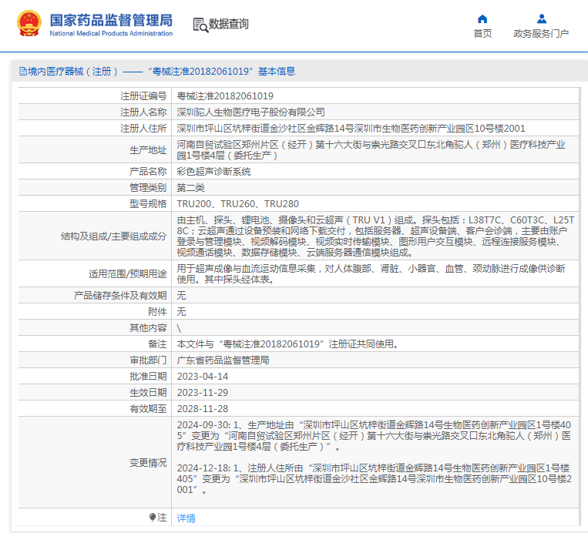The height and width of the screenshot is (533, 588).
Task: Click the 型号规格 label
Action: [x=148, y=204]
